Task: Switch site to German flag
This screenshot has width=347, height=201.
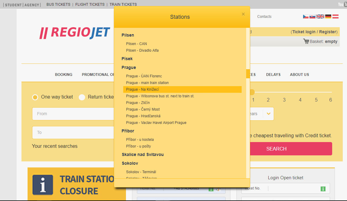Action: (328, 17)
